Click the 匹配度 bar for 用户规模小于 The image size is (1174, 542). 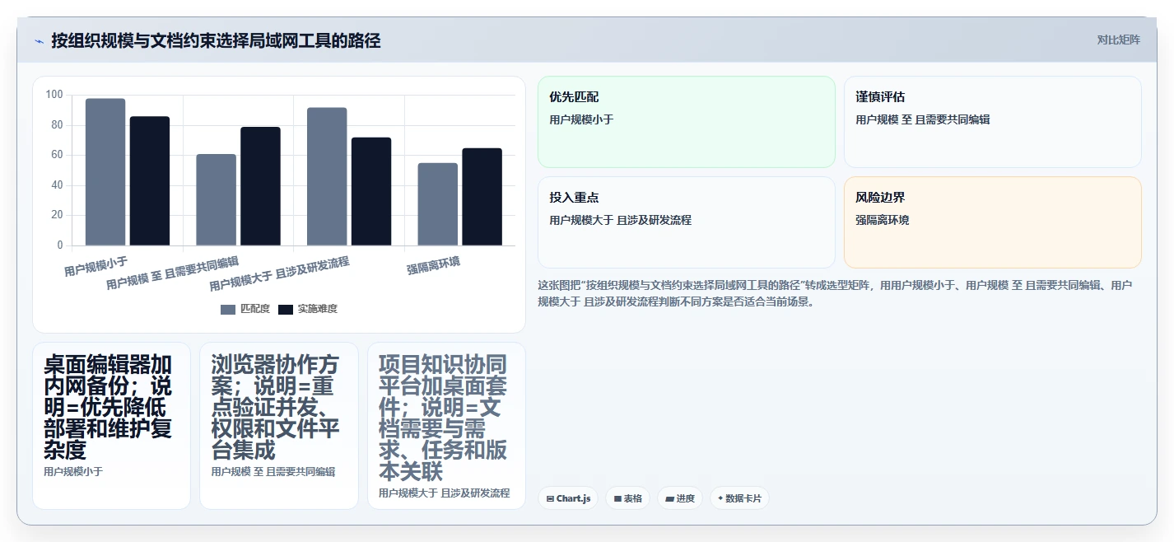pyautogui.click(x=105, y=172)
